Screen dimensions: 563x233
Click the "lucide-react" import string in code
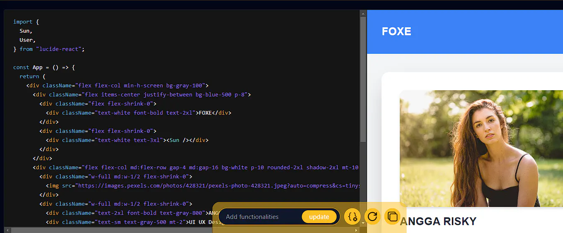[x=60, y=49]
